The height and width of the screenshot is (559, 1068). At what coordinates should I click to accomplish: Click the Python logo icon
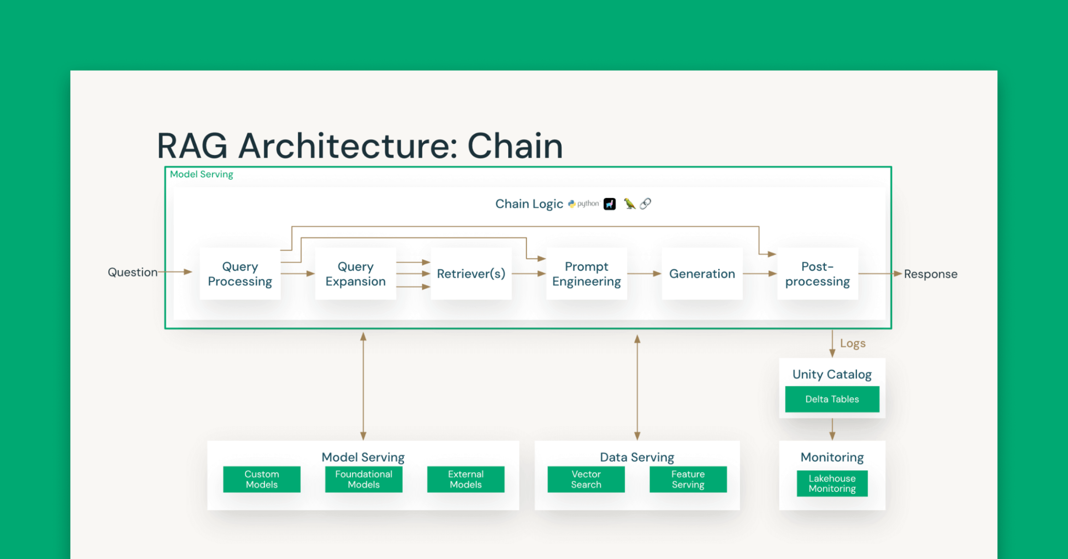click(572, 204)
